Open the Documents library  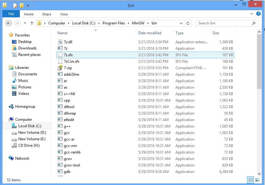coord(28,74)
